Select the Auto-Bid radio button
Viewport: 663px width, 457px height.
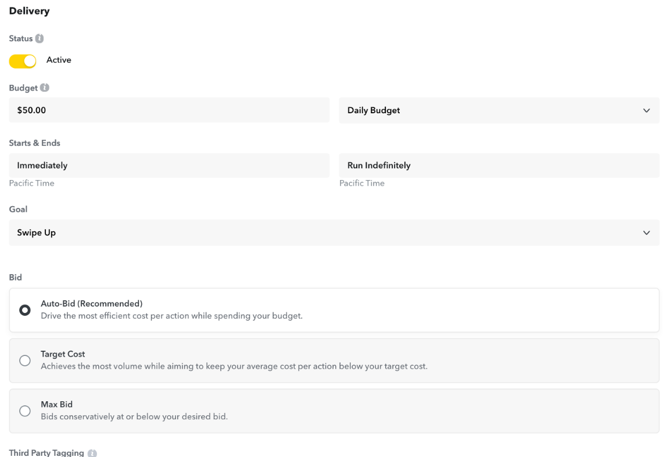[x=25, y=310]
